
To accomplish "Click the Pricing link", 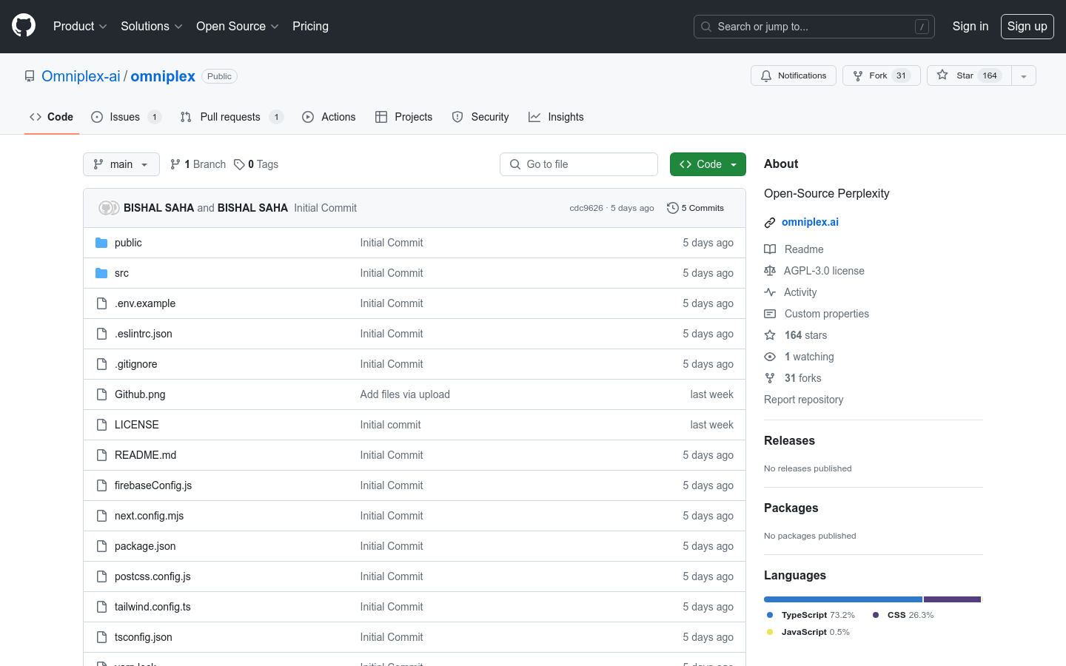I will coord(310,26).
